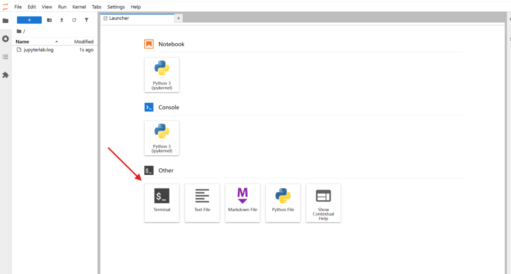
Task: Launch Python 3 console
Action: (x=162, y=138)
